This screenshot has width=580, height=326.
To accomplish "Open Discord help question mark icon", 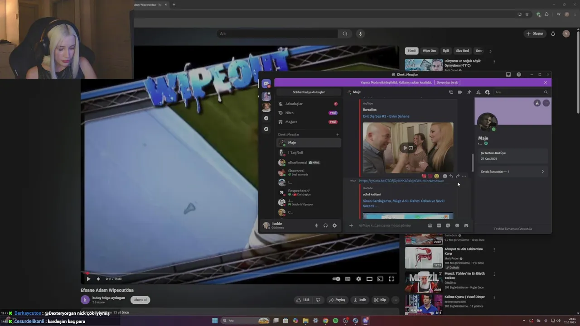I will [x=519, y=75].
